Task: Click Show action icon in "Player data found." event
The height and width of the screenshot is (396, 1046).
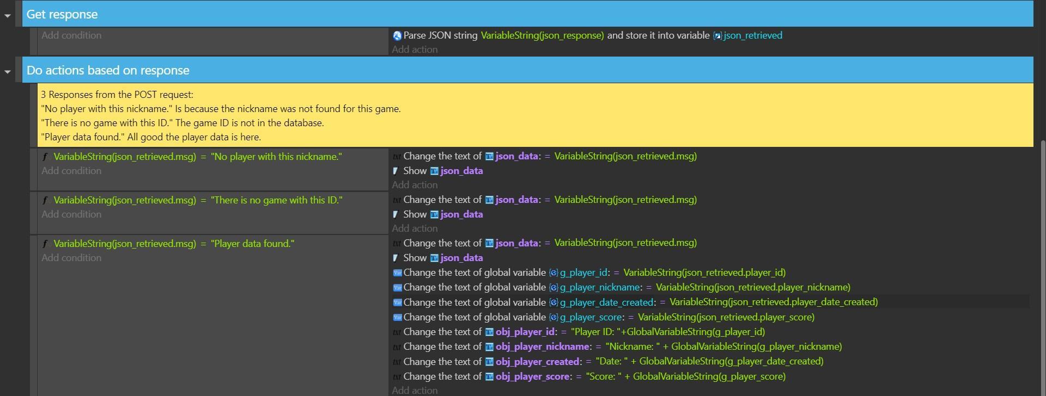Action: (396, 258)
